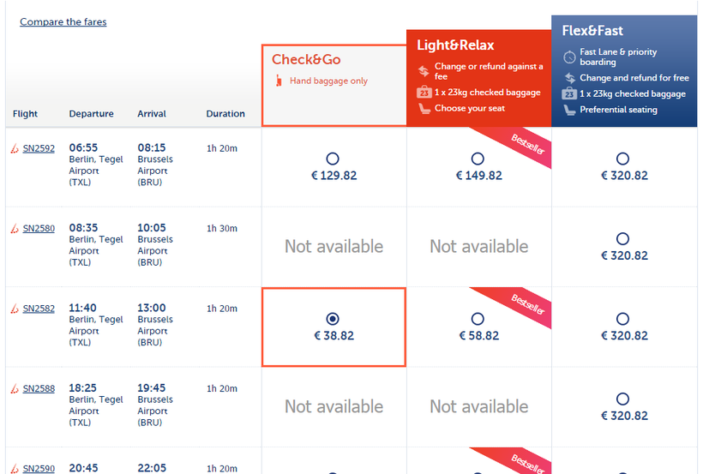The width and height of the screenshot is (703, 474).
Task: Click the Fast Lane clock icon in Flex&Fast
Action: pos(569,57)
